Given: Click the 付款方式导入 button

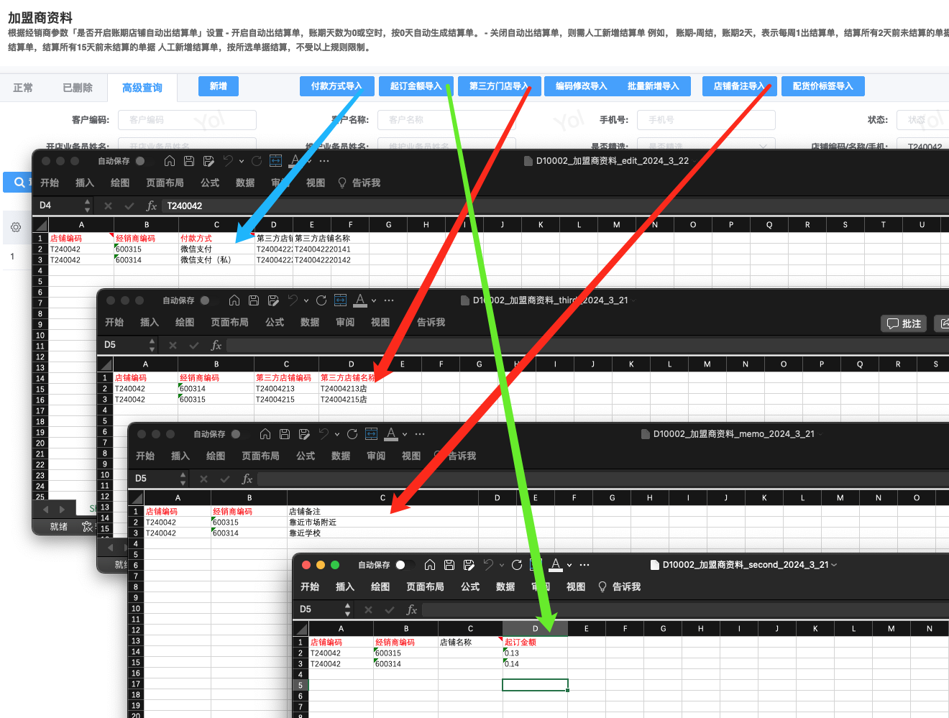Looking at the screenshot, I should point(336,86).
